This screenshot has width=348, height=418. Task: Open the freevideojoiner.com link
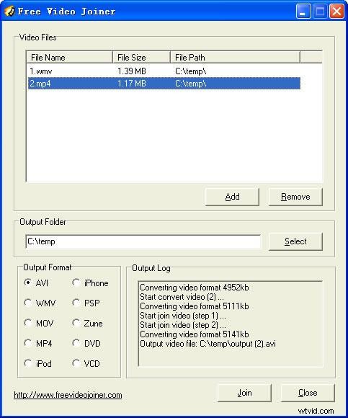coord(68,395)
